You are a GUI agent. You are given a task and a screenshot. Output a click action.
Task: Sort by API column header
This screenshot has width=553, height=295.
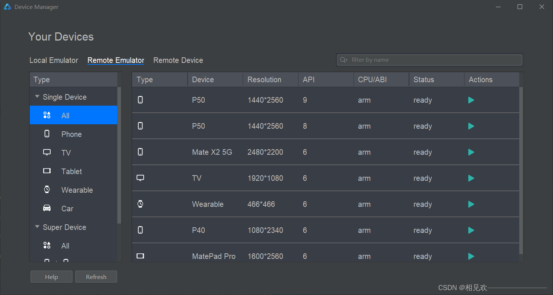[326, 80]
